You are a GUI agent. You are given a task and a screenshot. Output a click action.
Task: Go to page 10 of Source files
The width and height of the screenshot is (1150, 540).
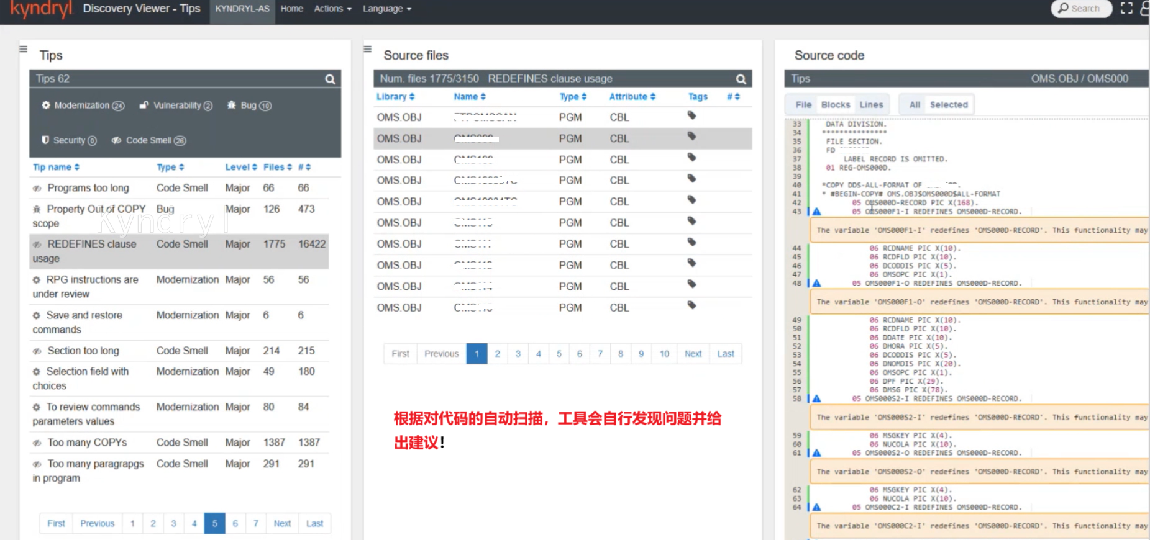tap(664, 354)
